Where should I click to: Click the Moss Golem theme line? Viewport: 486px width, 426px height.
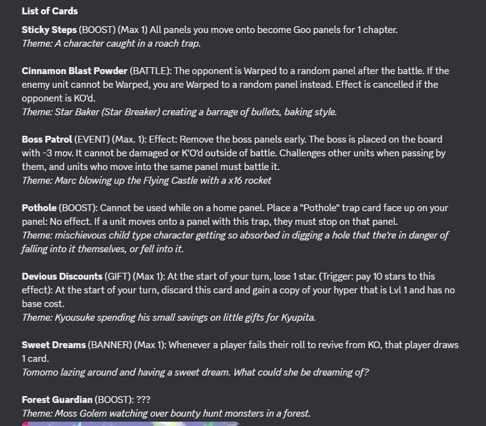click(x=166, y=413)
